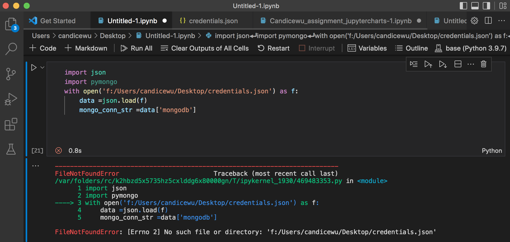Open credentials.json tab
This screenshot has height=242, width=510.
click(x=213, y=21)
